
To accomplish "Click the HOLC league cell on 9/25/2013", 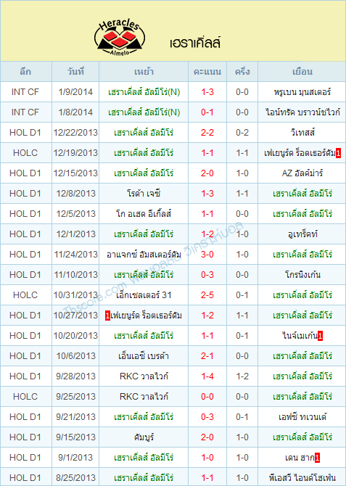I will coord(25,397).
